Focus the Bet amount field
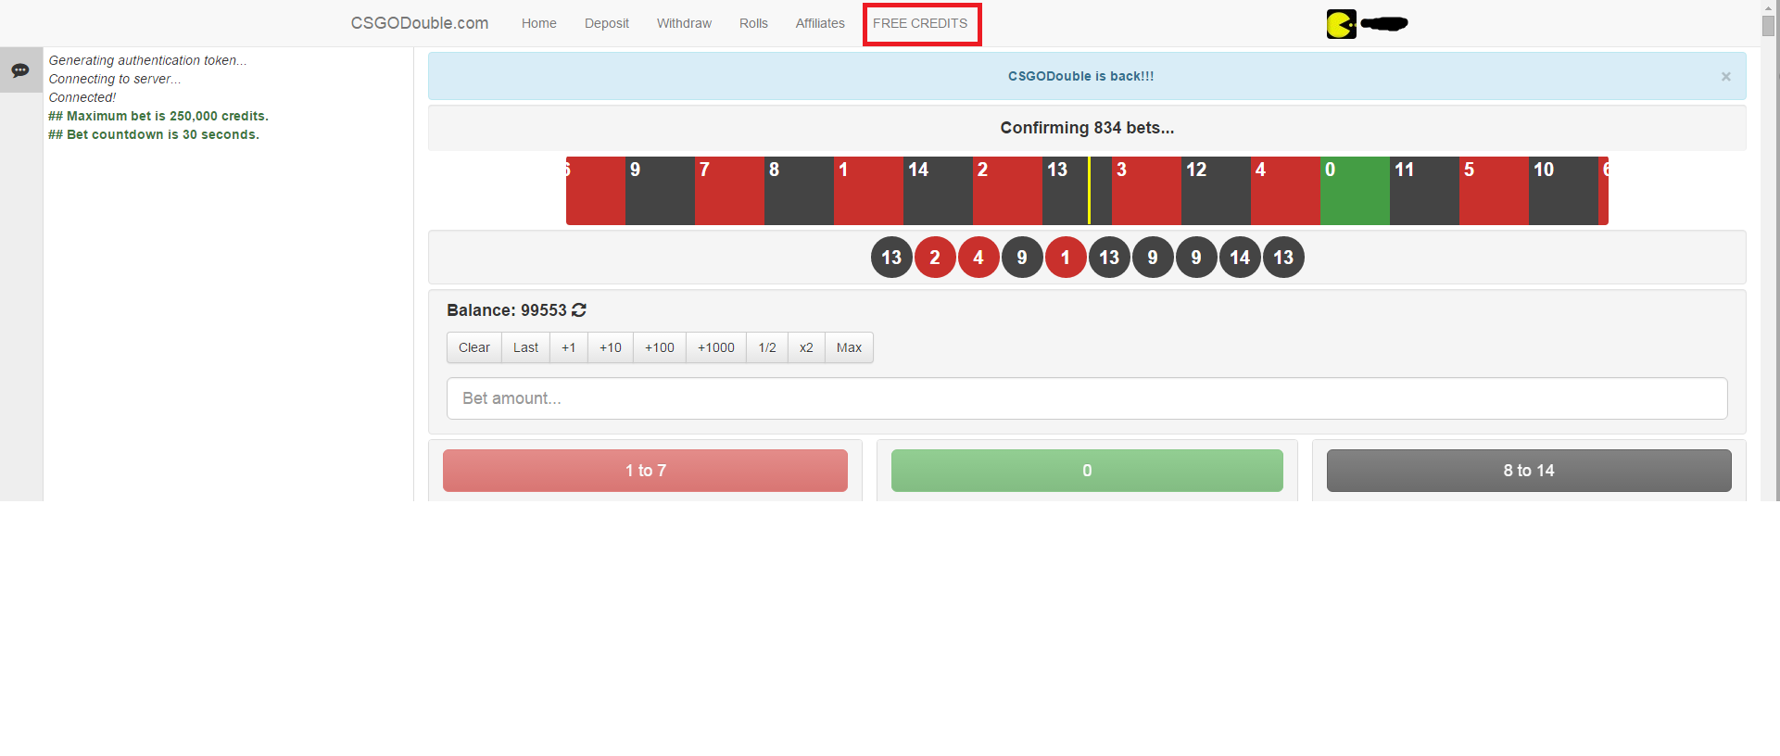 click(1087, 398)
